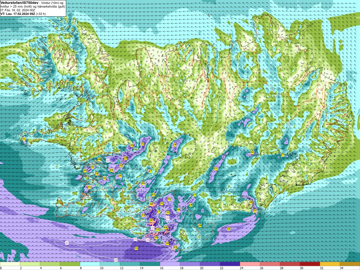Viewport: 360px width, 270px height.
Task: Select the 12–14 teal legend swatch
Action: (x=130, y=264)
